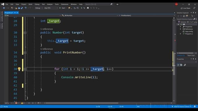Image resolution: width=198 pixels, height=111 pixels.
Task: Select the Solution '86' tree row
Action: coord(187,22)
